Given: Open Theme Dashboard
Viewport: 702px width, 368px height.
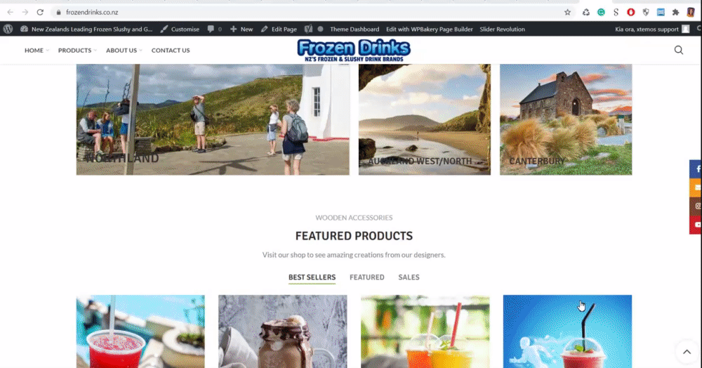Looking at the screenshot, I should click(354, 29).
